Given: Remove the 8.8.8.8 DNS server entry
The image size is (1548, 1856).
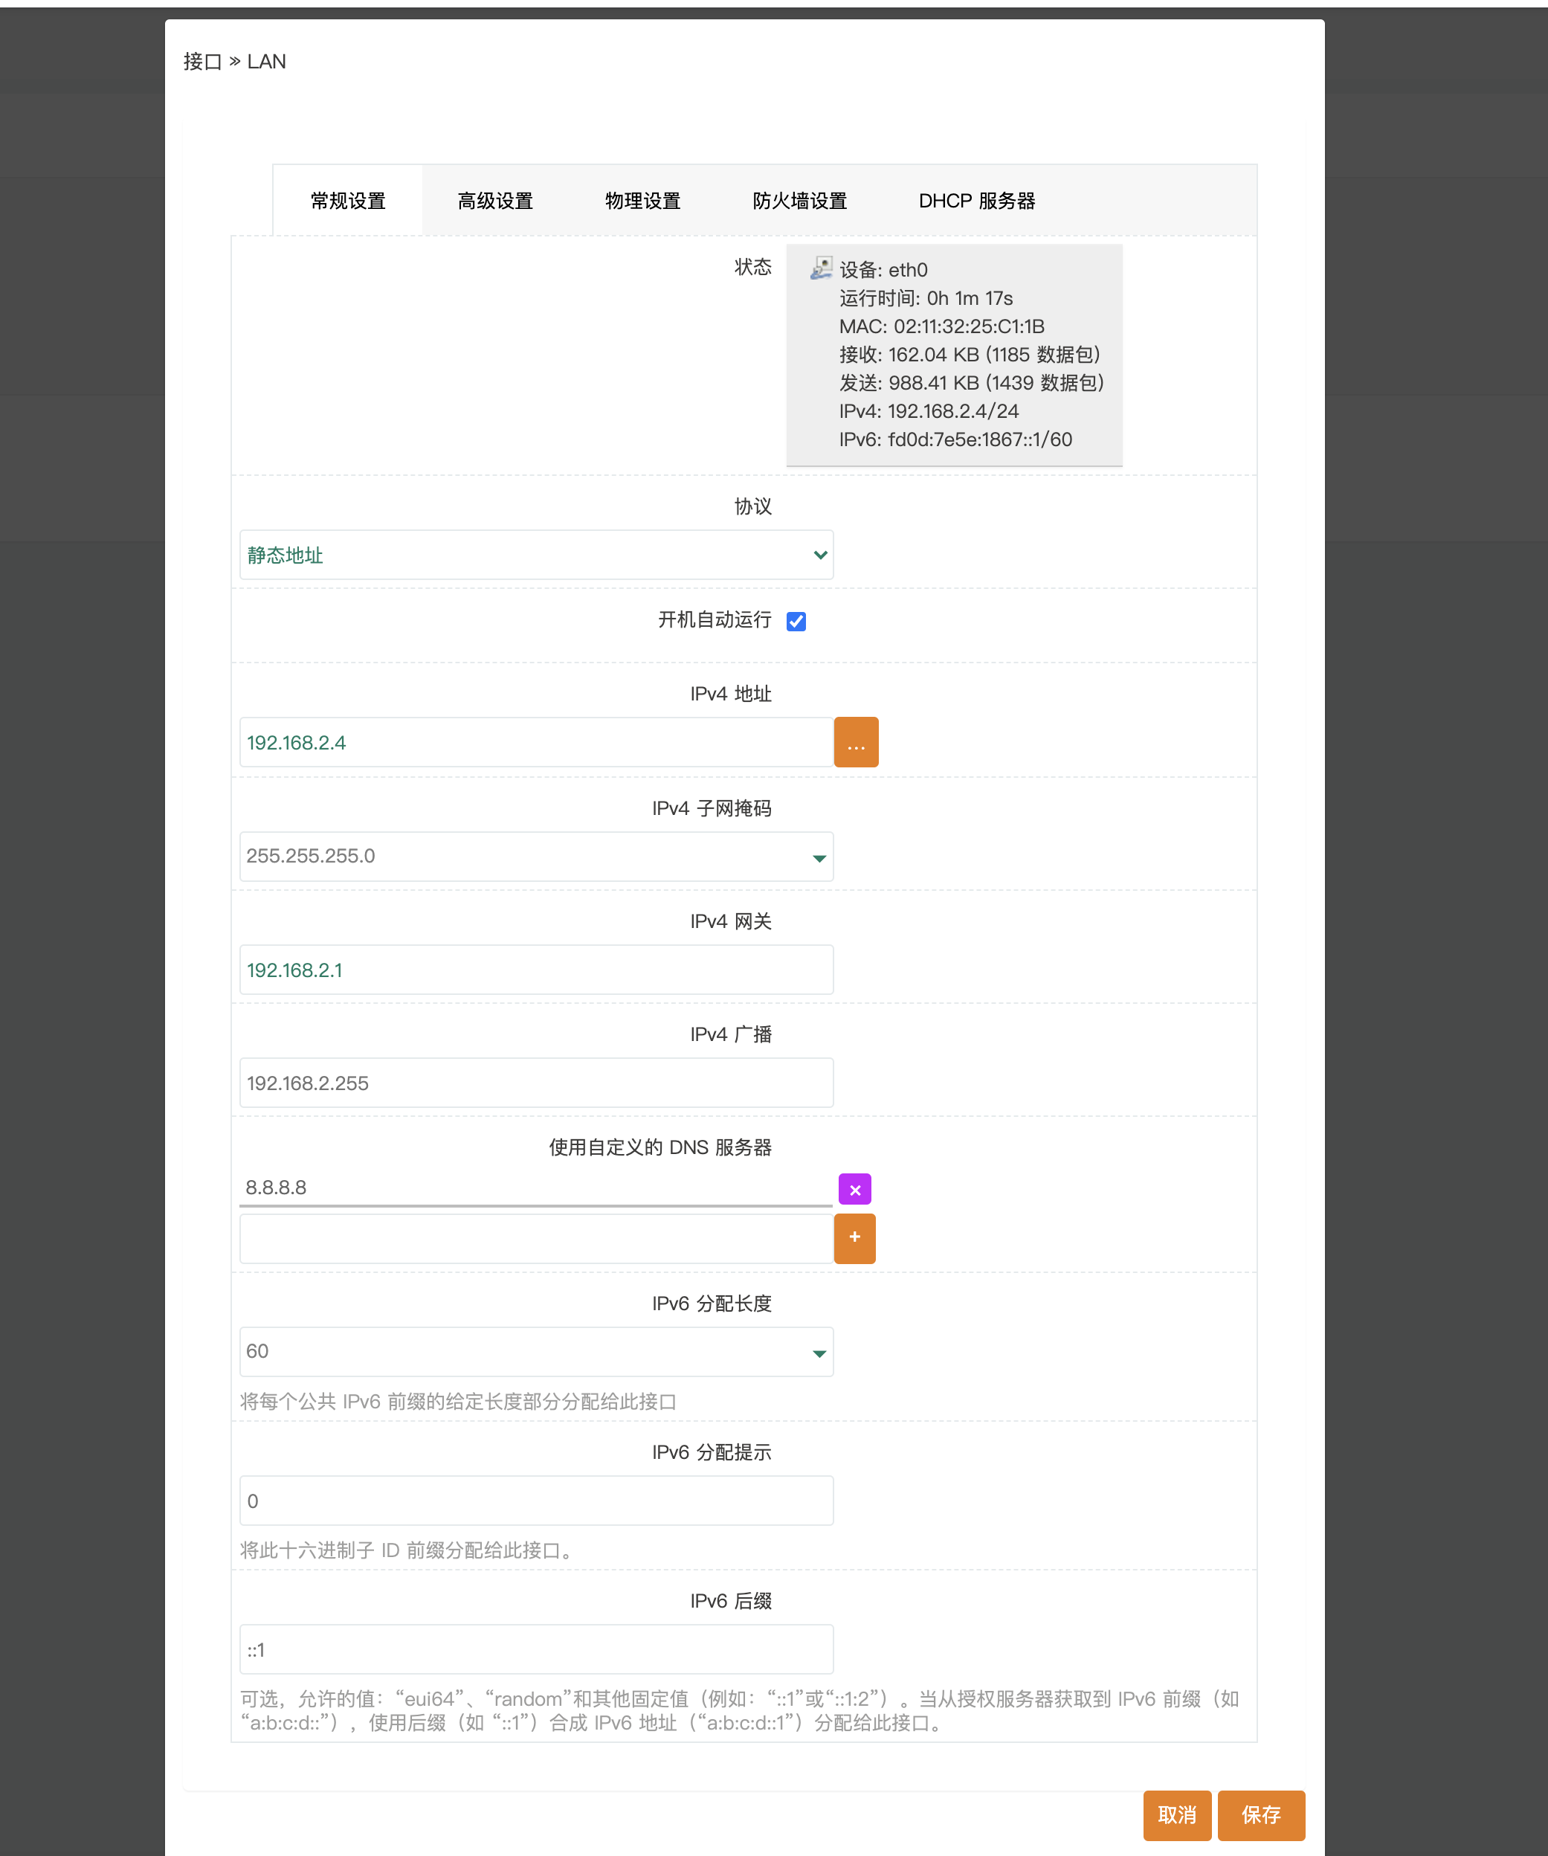Looking at the screenshot, I should coord(854,1190).
